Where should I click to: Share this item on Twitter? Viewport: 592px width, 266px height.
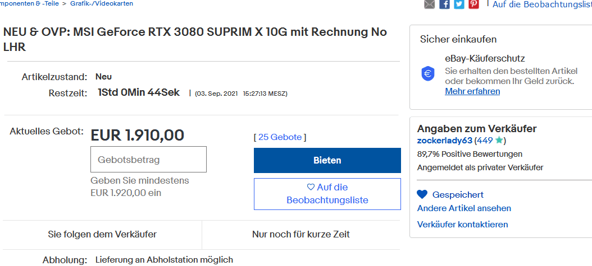click(x=459, y=4)
